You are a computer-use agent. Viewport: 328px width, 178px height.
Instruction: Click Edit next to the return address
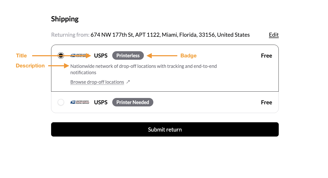(x=274, y=35)
